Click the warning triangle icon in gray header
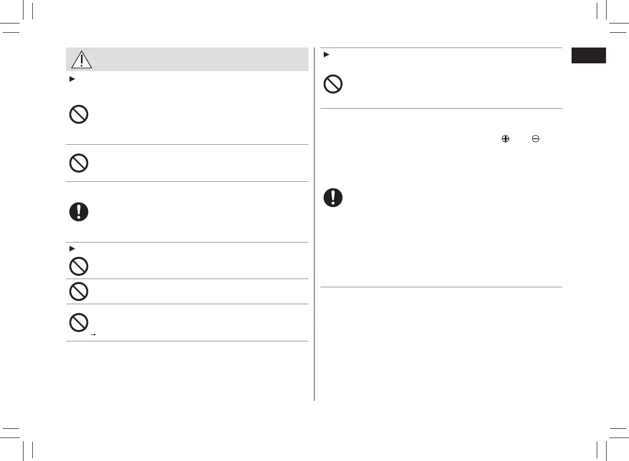 click(81, 59)
